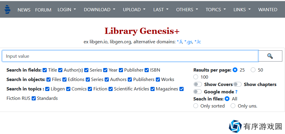Viewport: 285px width, 134px height.
Task: Uncheck the Files objects checkbox
Action: [x=48, y=80]
